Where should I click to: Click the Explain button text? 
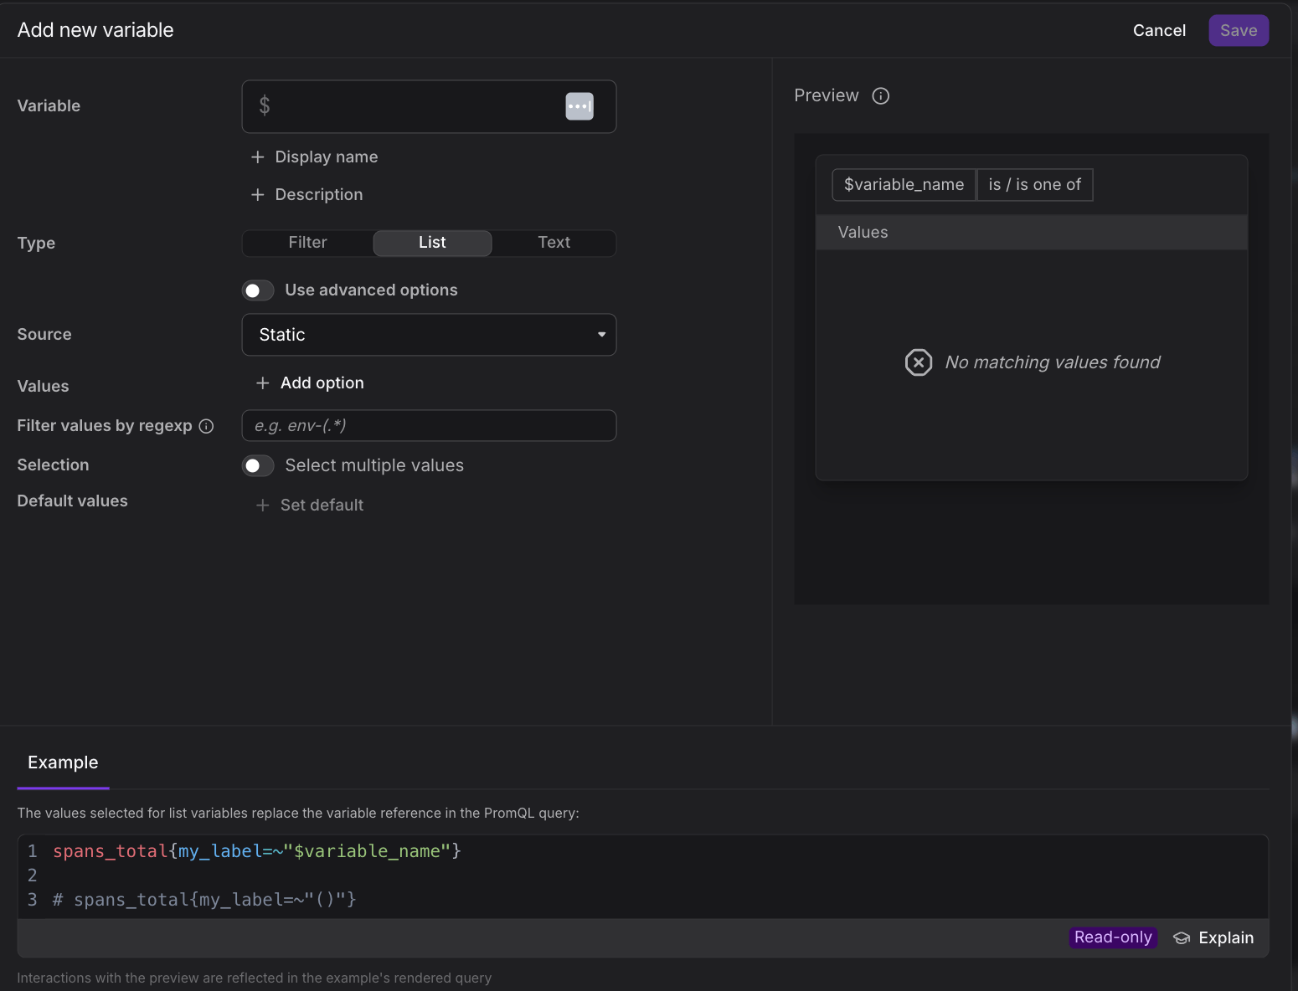[x=1226, y=938]
